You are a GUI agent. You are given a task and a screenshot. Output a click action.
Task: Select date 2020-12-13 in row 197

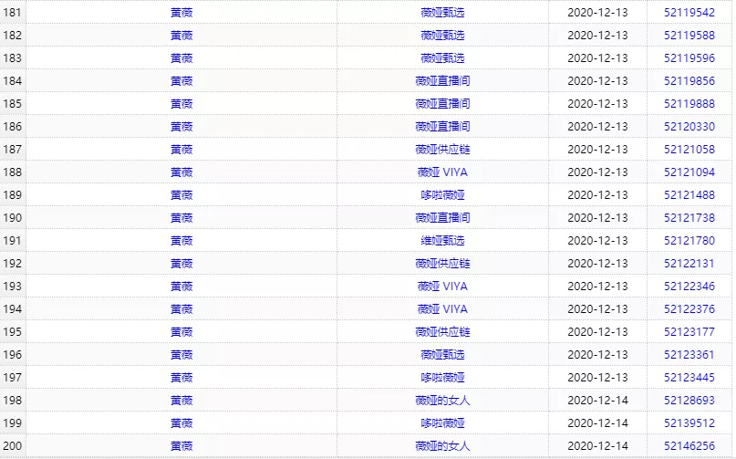597,378
